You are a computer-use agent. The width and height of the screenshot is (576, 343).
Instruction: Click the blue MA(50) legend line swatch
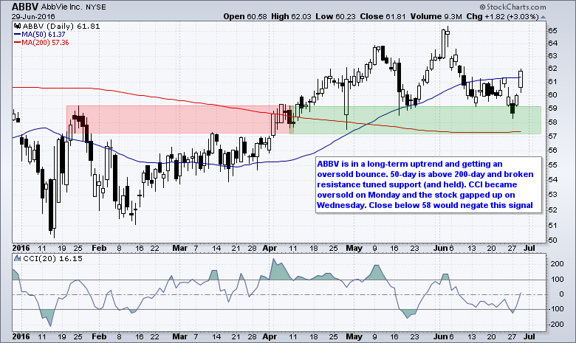coord(17,35)
